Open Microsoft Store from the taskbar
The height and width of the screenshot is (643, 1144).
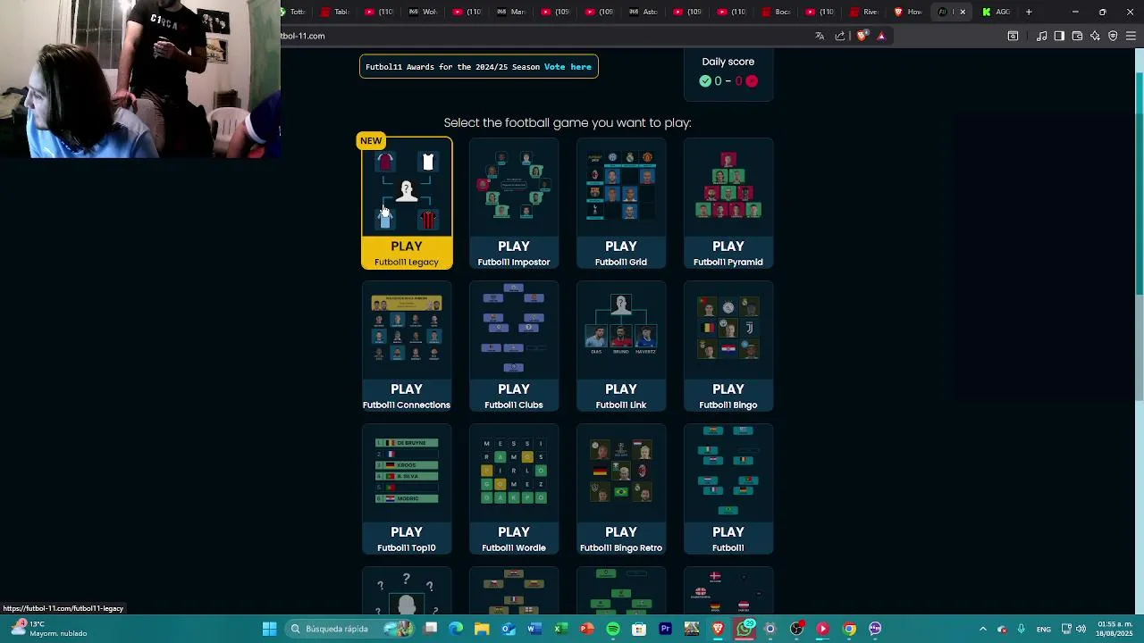[x=639, y=629]
